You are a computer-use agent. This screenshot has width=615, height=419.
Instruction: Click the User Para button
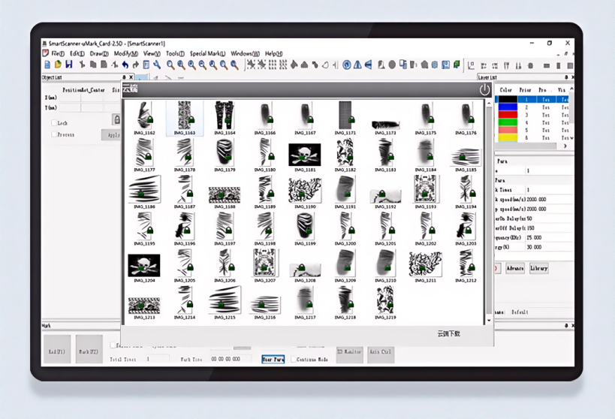click(x=272, y=359)
